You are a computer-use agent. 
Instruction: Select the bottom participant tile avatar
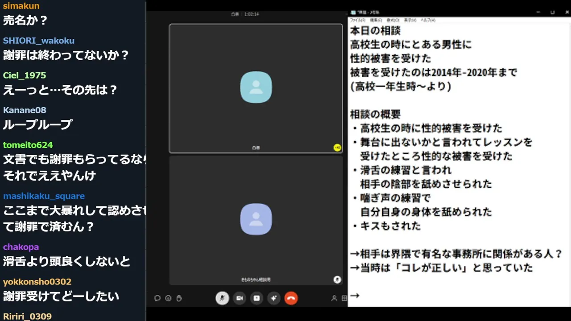[x=256, y=219]
